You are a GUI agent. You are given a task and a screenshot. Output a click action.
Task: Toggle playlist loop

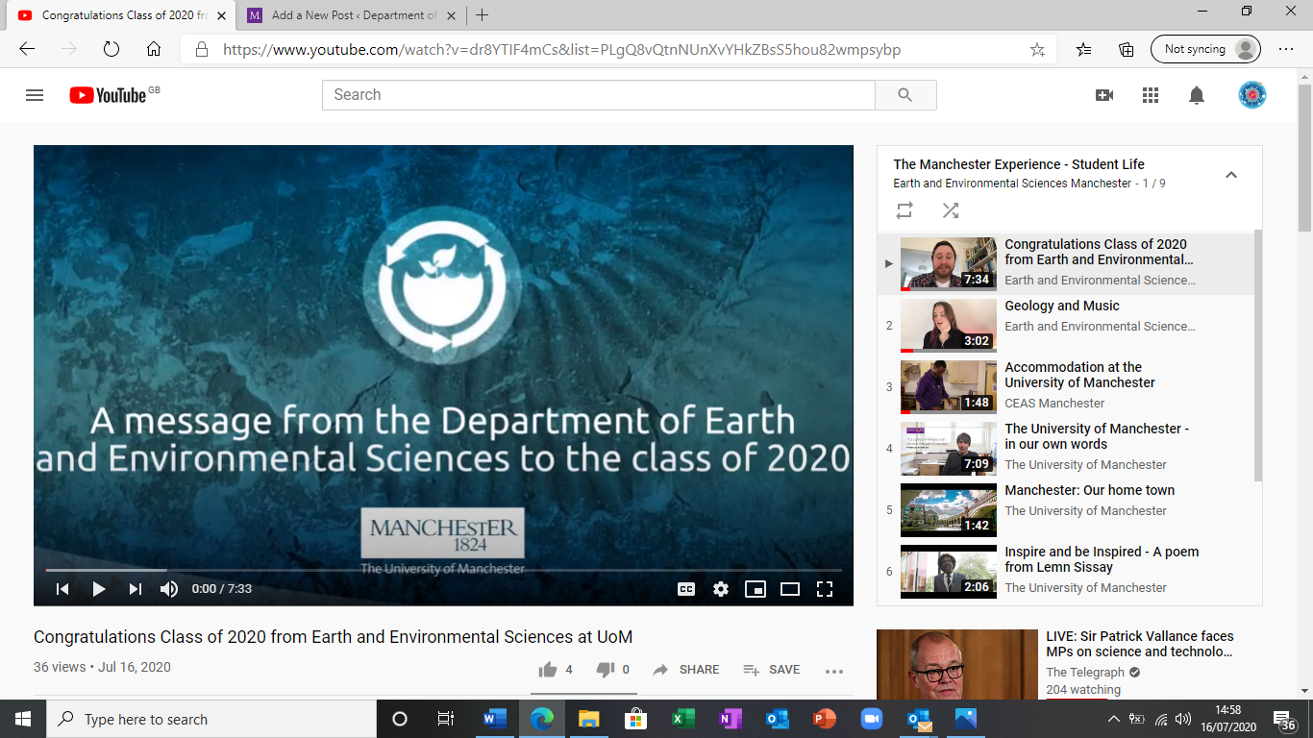(904, 210)
